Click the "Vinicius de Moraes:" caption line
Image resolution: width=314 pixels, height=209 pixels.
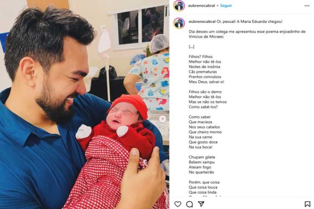pyautogui.click(x=206, y=36)
